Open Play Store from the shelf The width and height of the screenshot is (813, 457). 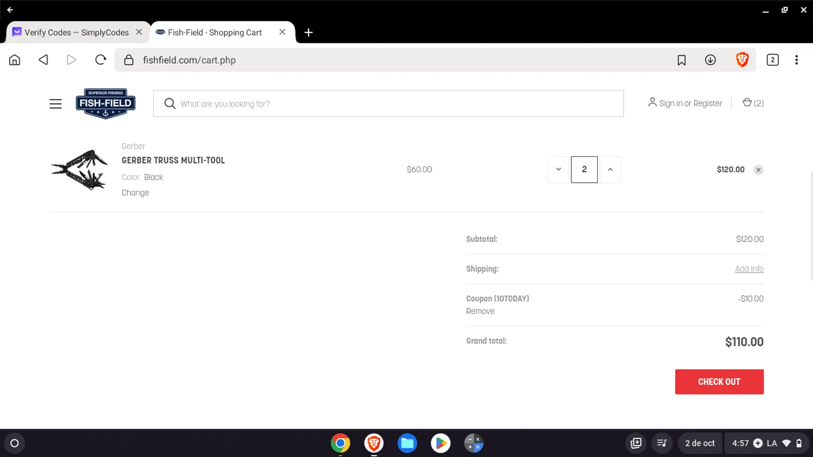click(441, 443)
